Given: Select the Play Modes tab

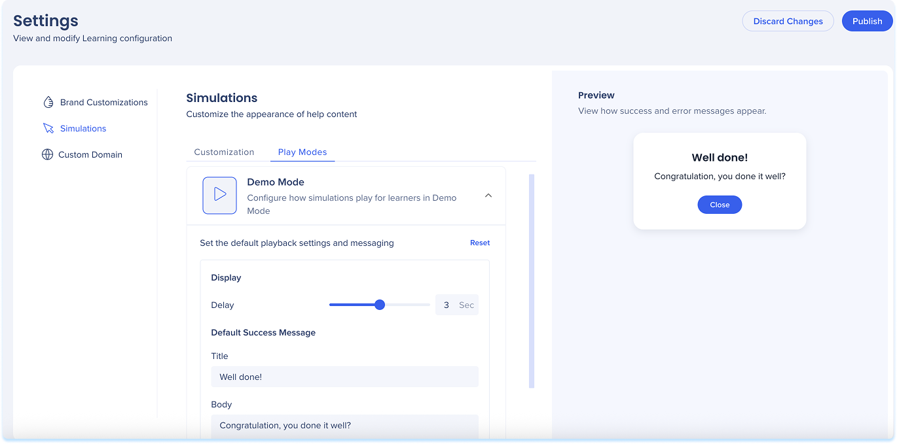Looking at the screenshot, I should (302, 152).
